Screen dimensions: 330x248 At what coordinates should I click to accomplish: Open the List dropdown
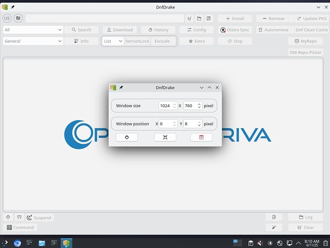(113, 41)
